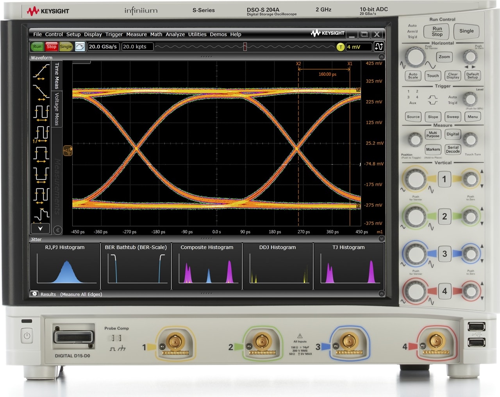Toggle channel 1 hardware button

(444, 179)
